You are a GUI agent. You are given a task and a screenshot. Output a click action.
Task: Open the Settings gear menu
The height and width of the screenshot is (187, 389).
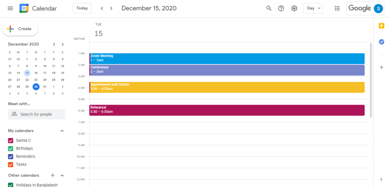(x=294, y=8)
